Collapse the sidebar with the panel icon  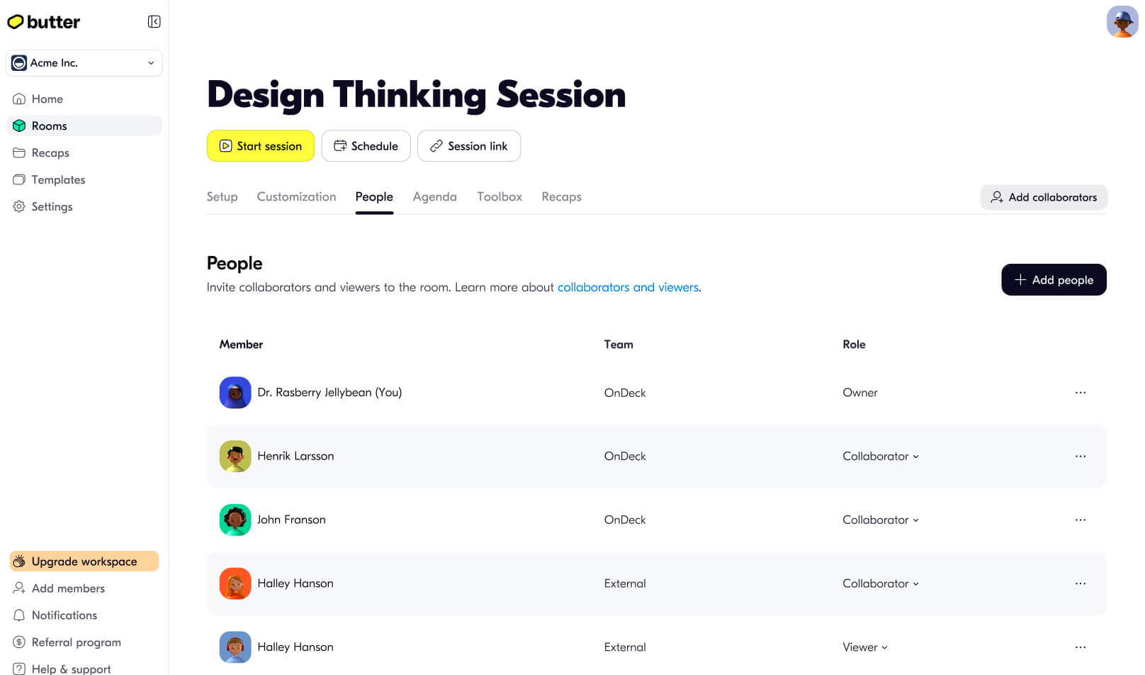pyautogui.click(x=154, y=22)
